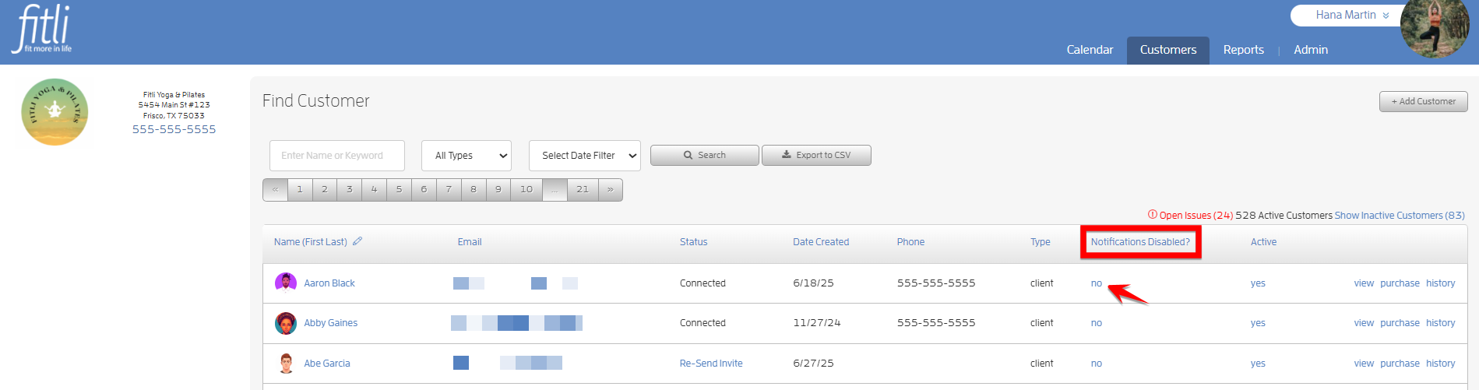
Task: Open the Open Issues (24) link
Action: click(1190, 216)
